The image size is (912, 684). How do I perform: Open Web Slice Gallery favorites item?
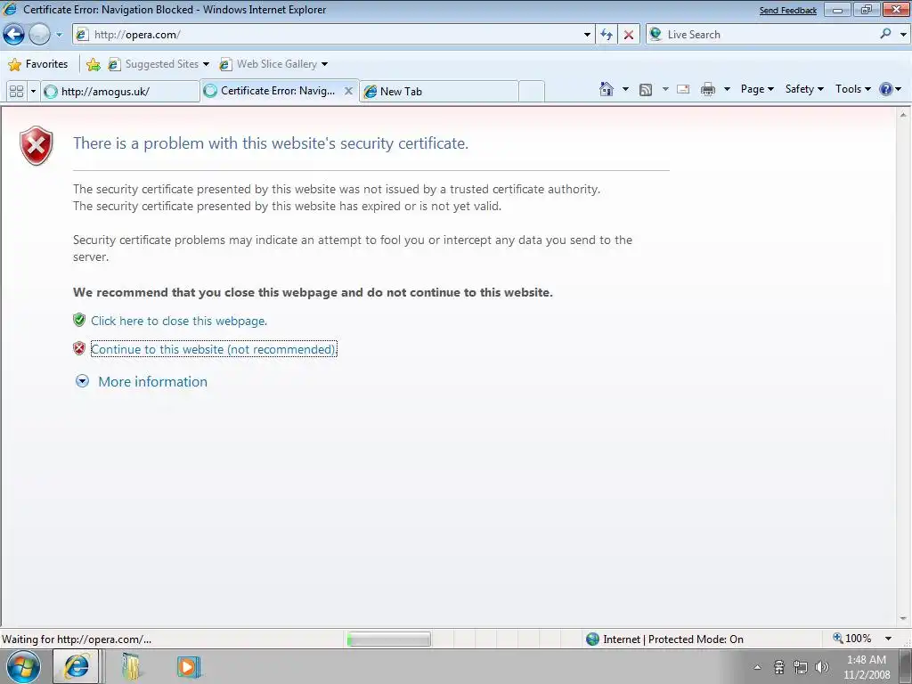(x=273, y=64)
